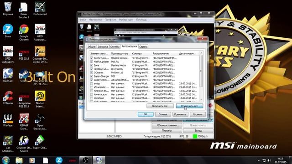Launch Google Chrome from the desktop
This screenshot has width=292, height=164.
pos(24,32)
